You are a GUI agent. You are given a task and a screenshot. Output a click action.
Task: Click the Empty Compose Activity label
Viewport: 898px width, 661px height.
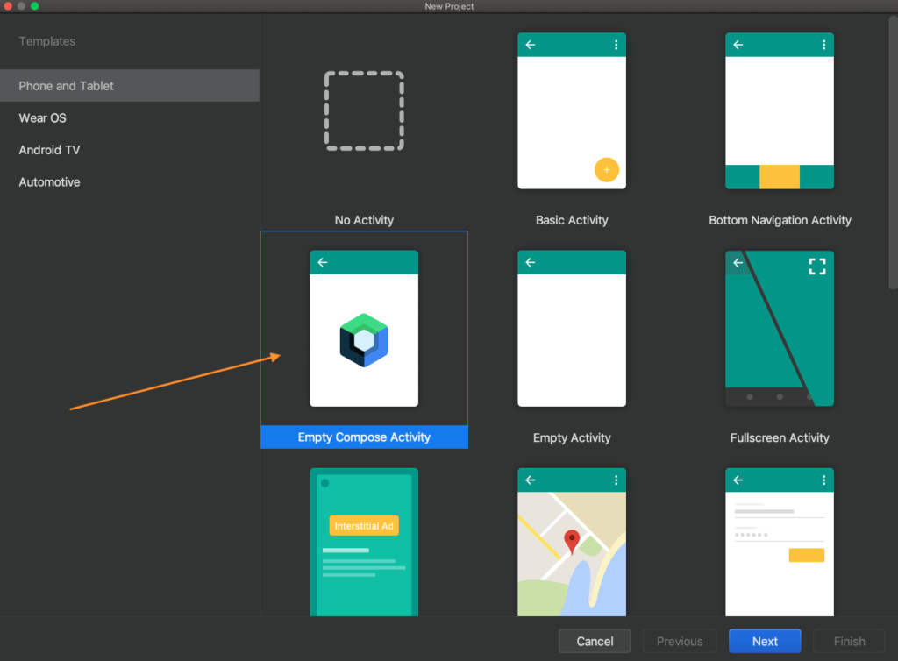point(364,437)
